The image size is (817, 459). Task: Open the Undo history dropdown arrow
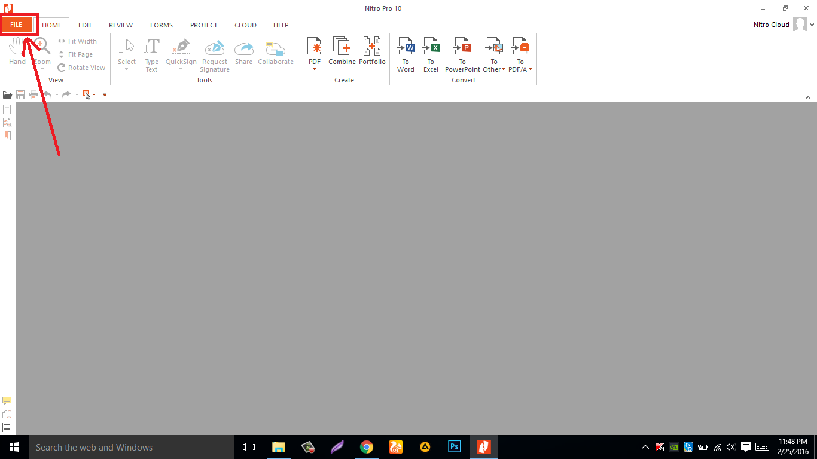pyautogui.click(x=57, y=94)
